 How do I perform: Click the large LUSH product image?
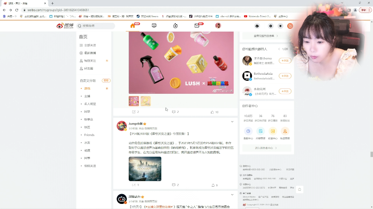pyautogui.click(x=181, y=63)
